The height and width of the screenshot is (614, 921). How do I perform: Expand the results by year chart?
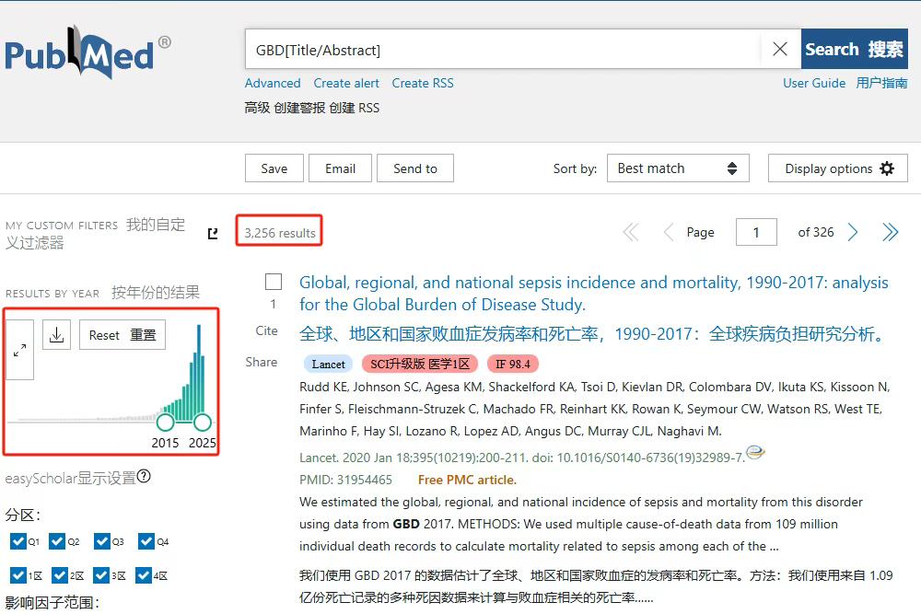point(20,350)
